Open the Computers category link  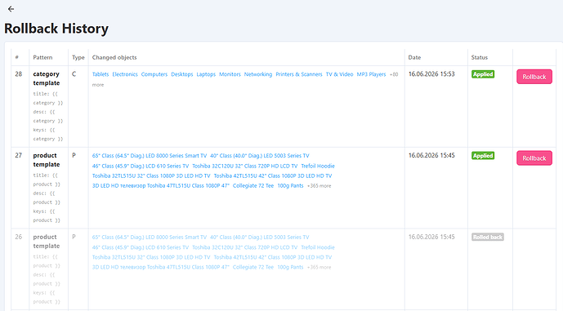point(154,74)
